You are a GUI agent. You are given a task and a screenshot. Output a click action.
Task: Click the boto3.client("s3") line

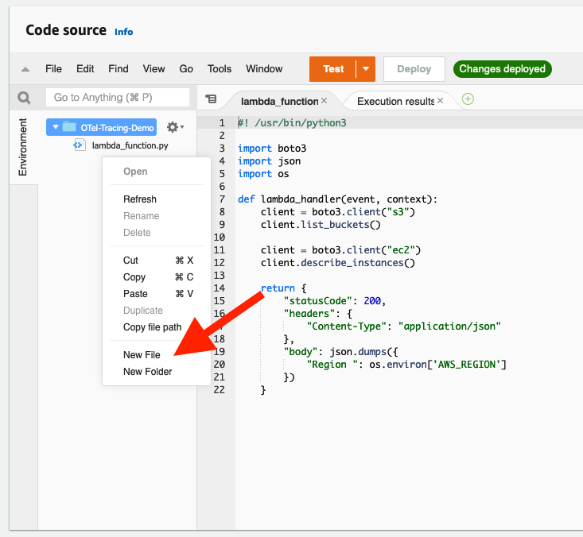click(337, 212)
